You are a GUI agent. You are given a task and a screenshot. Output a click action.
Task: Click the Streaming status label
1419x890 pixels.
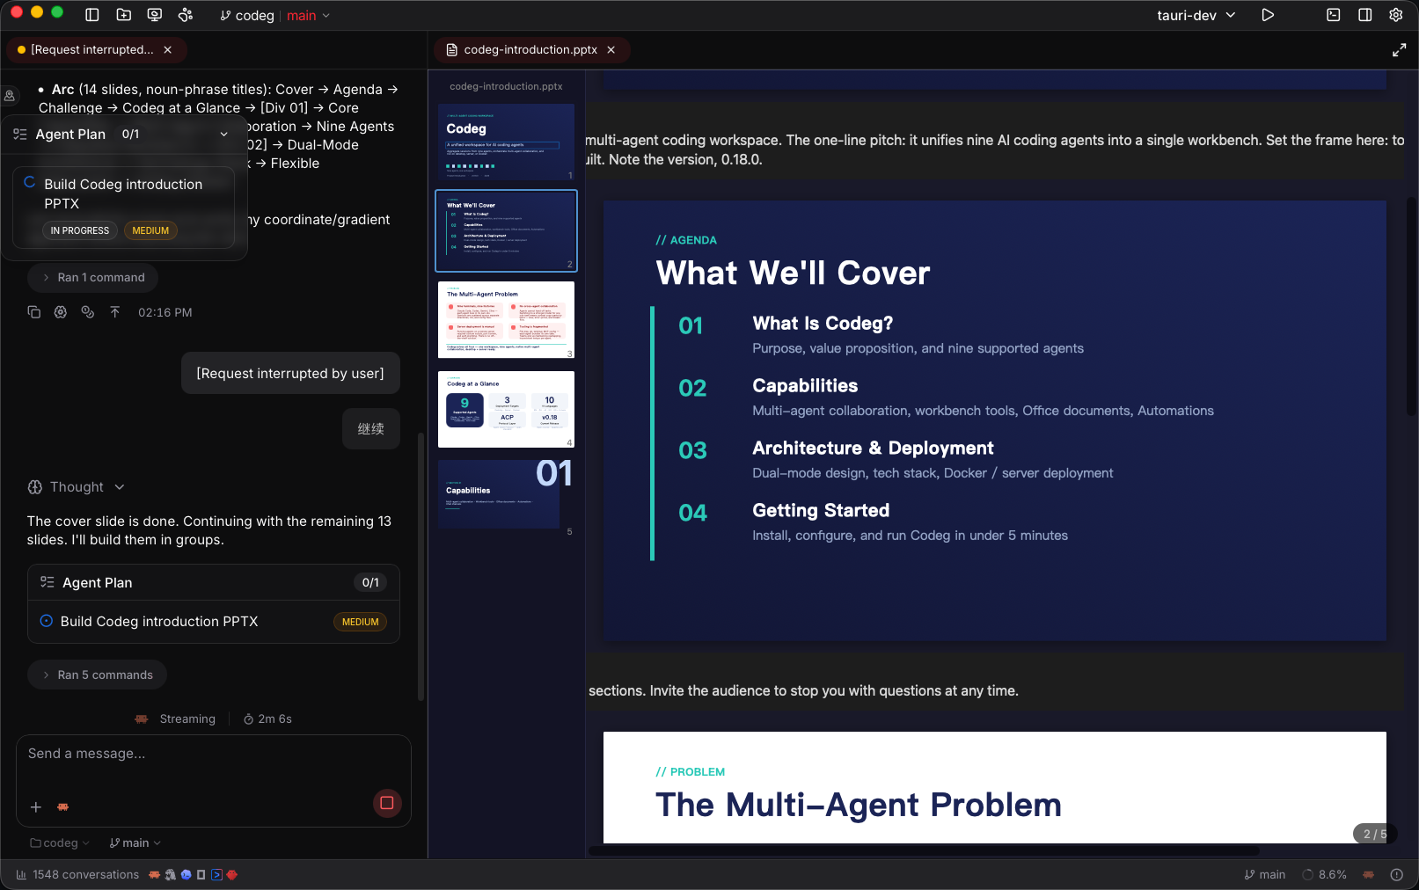click(187, 719)
